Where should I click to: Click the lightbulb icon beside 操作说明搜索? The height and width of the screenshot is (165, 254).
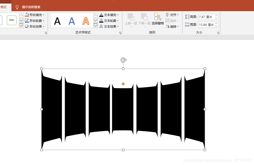(17, 7)
